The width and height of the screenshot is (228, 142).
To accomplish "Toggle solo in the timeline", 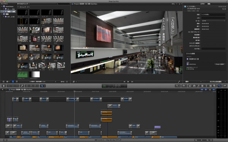I will pos(210,90).
